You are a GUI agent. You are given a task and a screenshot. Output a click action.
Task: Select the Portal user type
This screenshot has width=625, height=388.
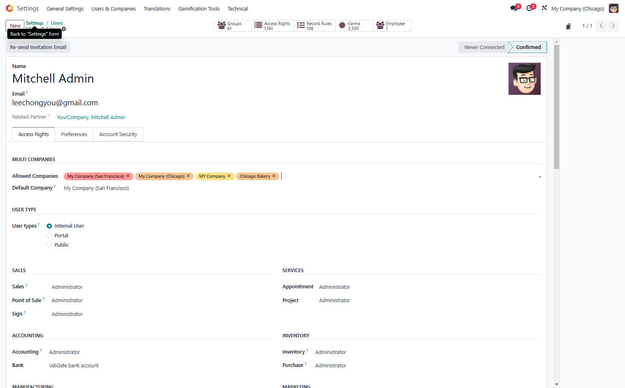(x=49, y=235)
